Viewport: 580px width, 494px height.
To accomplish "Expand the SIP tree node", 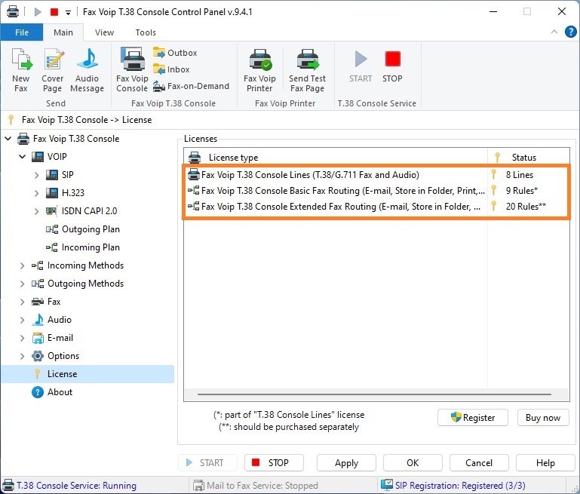I will tap(37, 175).
